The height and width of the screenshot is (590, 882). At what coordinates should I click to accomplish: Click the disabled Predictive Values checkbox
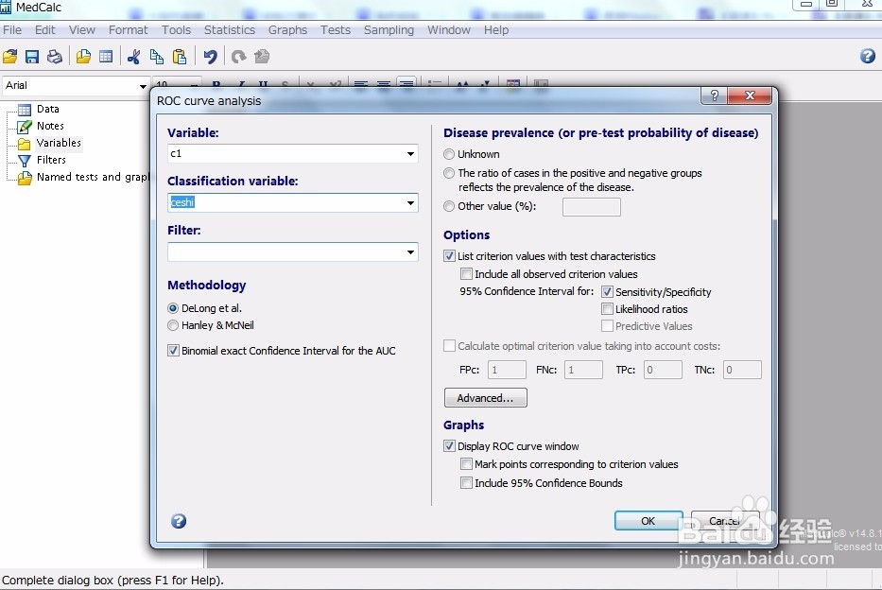pyautogui.click(x=607, y=325)
